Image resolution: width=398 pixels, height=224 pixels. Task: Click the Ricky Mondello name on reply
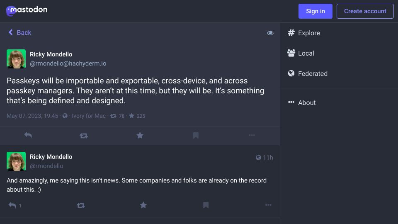51,157
